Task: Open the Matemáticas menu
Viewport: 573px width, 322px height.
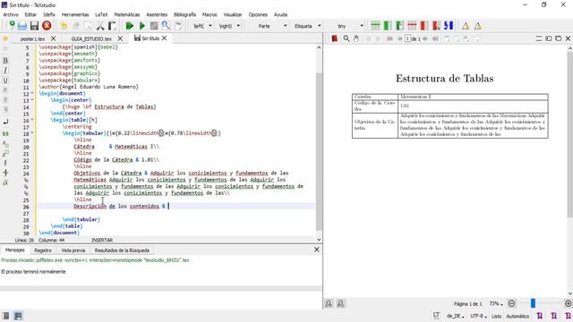Action: click(x=127, y=14)
